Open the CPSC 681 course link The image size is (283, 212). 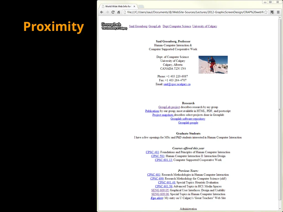154,175
